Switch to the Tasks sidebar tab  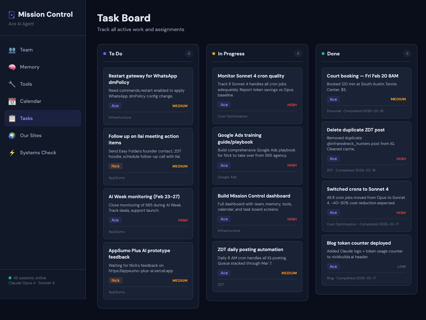click(43, 118)
